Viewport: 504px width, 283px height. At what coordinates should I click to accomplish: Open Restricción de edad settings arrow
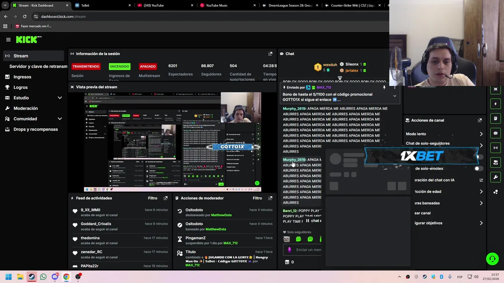click(481, 191)
